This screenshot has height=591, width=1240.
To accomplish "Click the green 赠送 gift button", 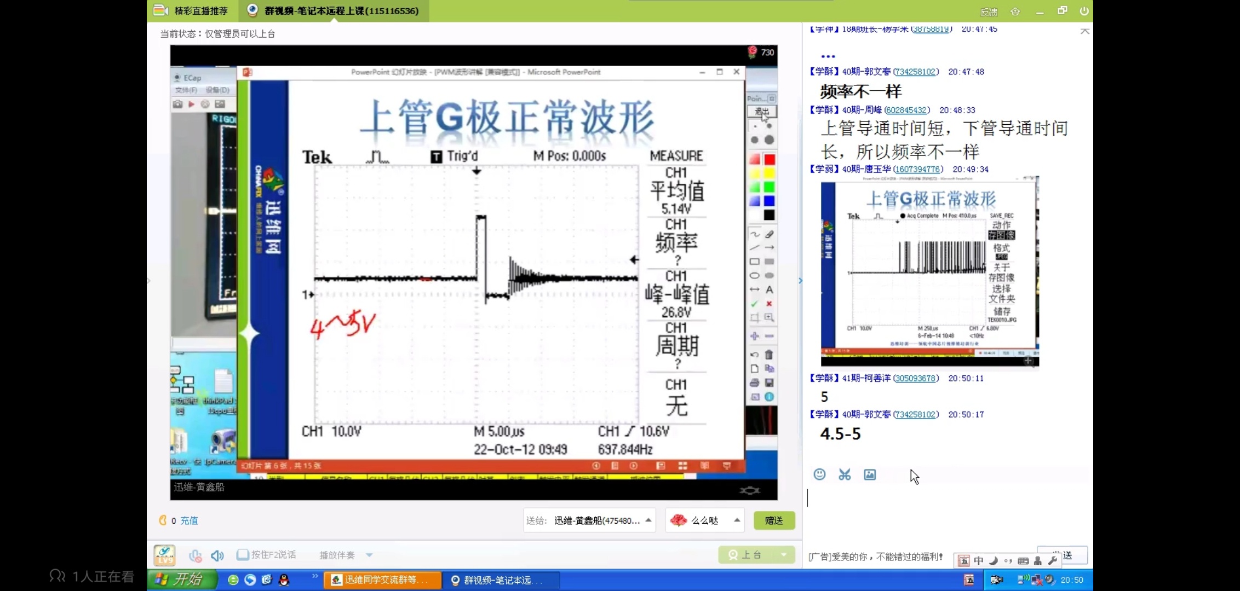I will (x=773, y=520).
